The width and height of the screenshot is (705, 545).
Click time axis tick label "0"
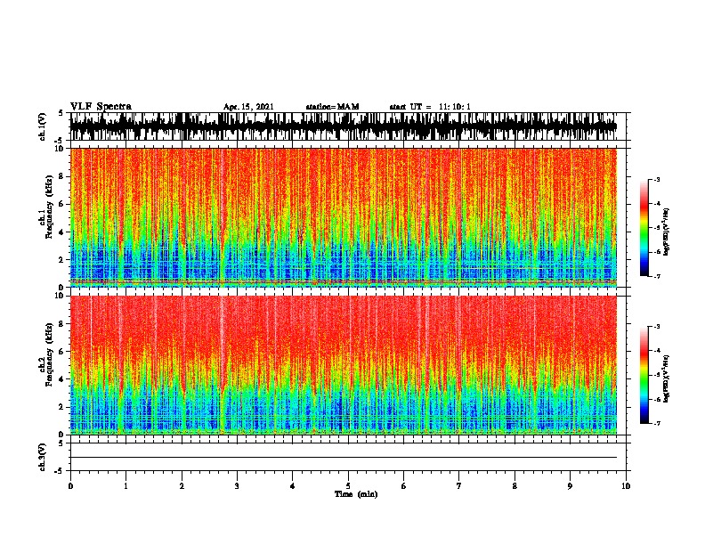70,486
